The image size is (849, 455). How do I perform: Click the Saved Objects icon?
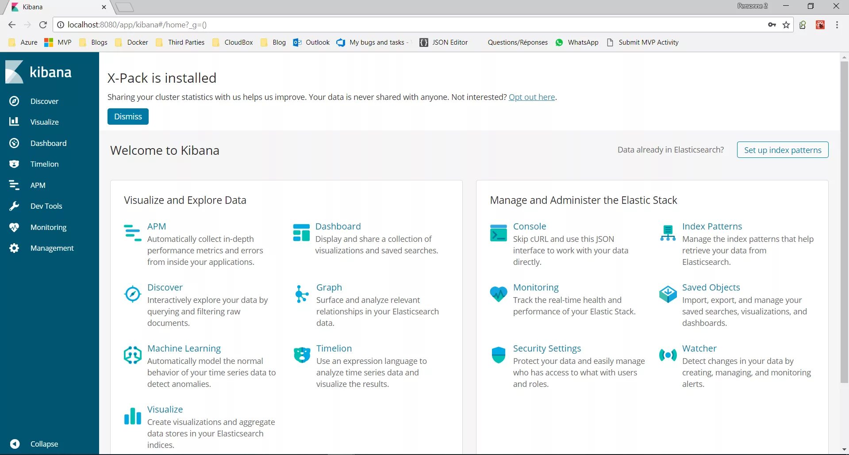pyautogui.click(x=668, y=294)
